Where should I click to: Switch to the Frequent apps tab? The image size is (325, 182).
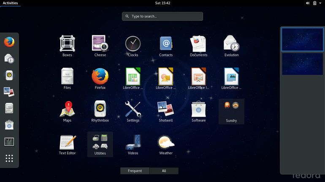click(135, 171)
